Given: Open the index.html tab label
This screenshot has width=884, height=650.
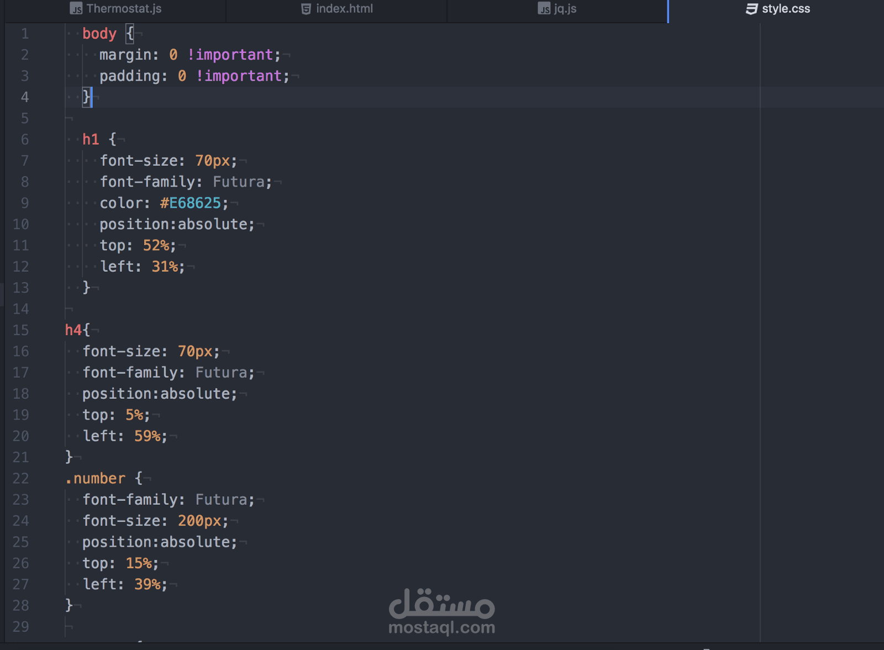Looking at the screenshot, I should (x=344, y=9).
